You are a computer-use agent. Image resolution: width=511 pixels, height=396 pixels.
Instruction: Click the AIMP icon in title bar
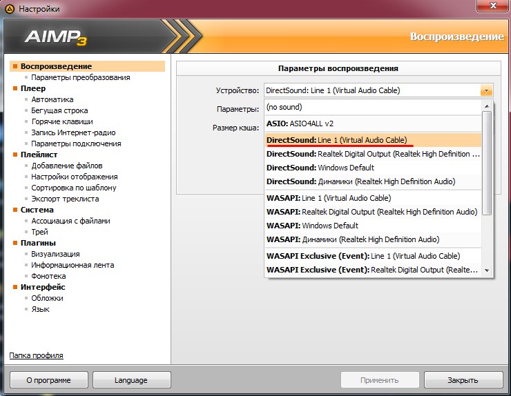pyautogui.click(x=10, y=9)
